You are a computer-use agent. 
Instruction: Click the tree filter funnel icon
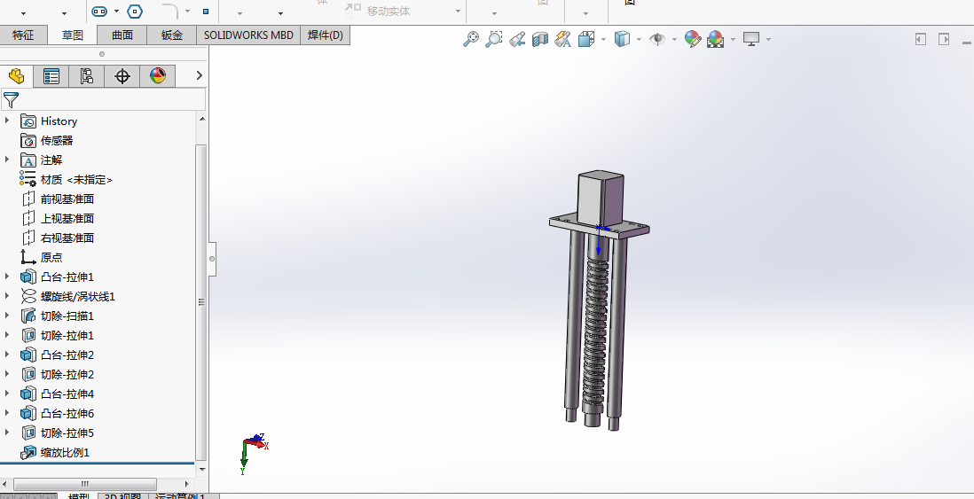11,99
